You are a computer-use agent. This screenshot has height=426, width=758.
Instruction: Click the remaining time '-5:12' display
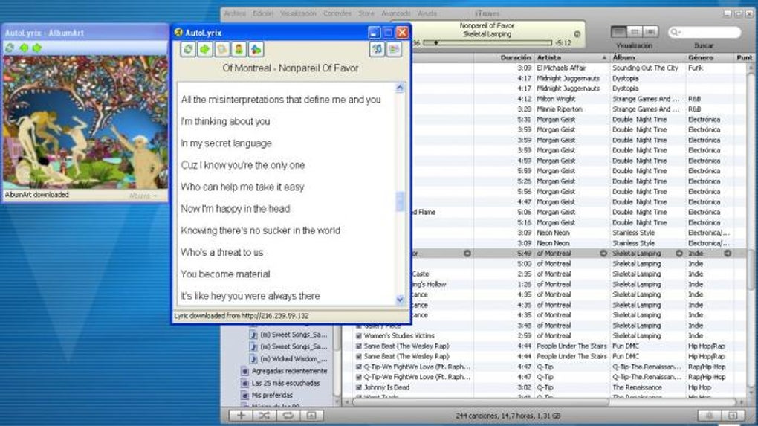[563, 43]
